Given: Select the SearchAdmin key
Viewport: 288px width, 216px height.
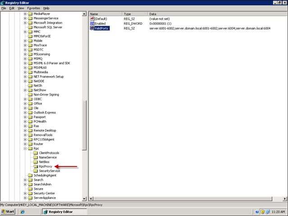Looking at the screenshot, I should (x=42, y=184).
